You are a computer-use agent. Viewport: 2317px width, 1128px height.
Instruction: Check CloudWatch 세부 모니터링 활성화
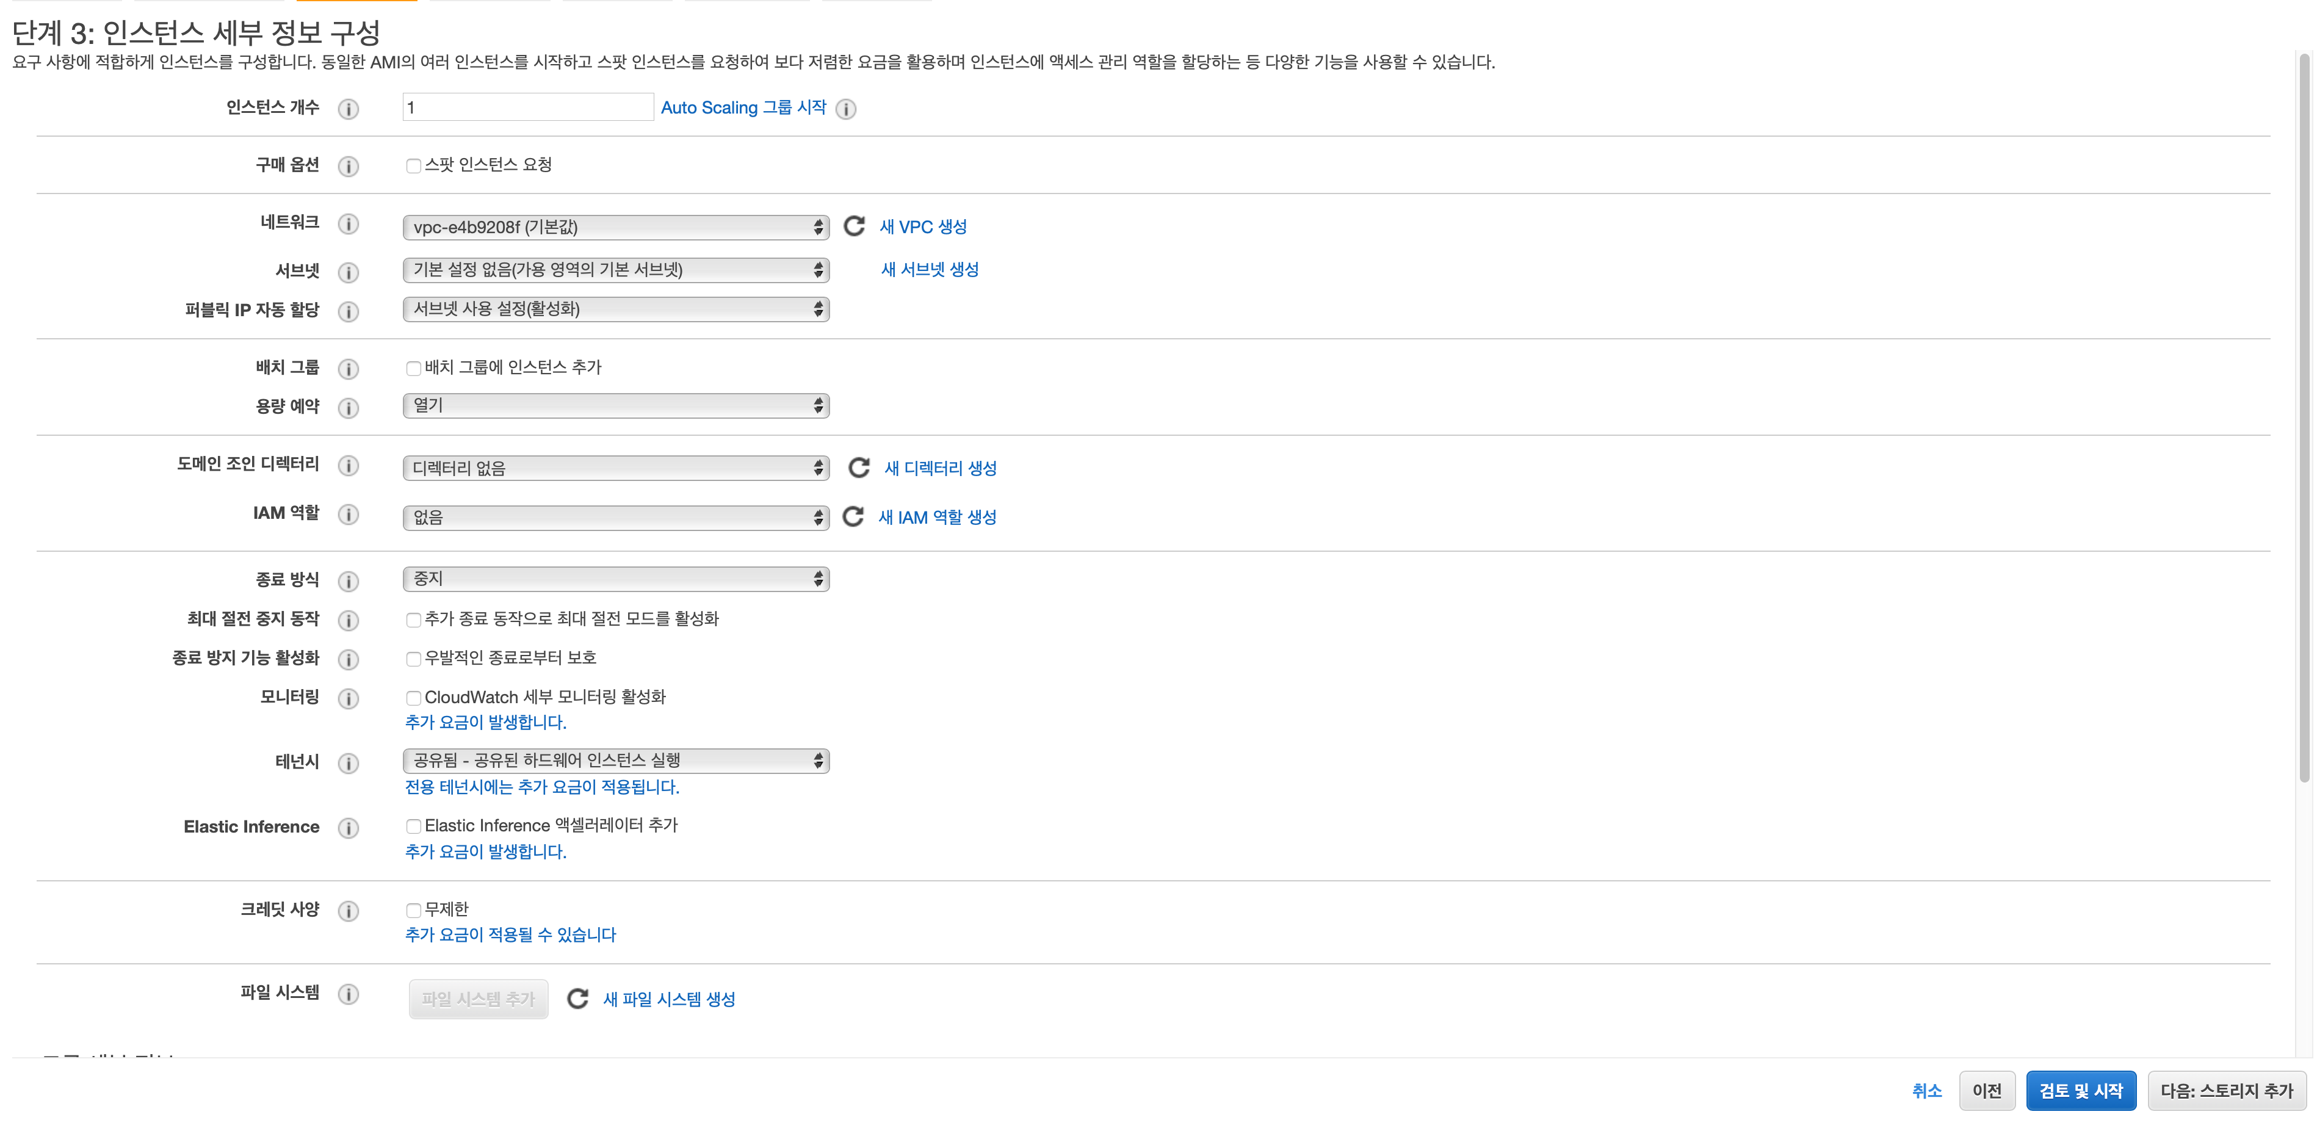[414, 698]
